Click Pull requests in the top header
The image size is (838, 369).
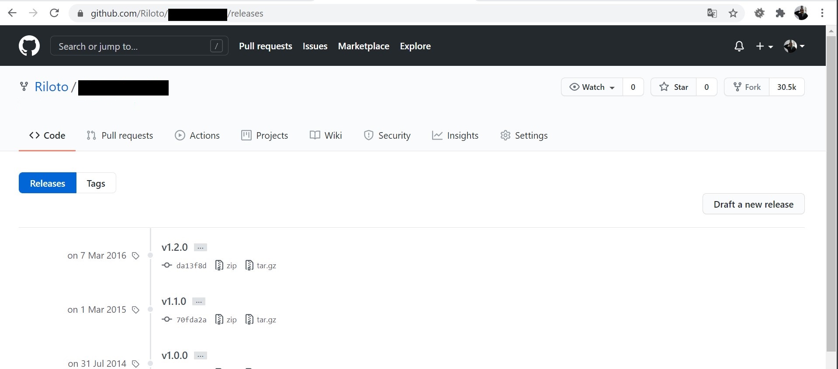(x=266, y=46)
